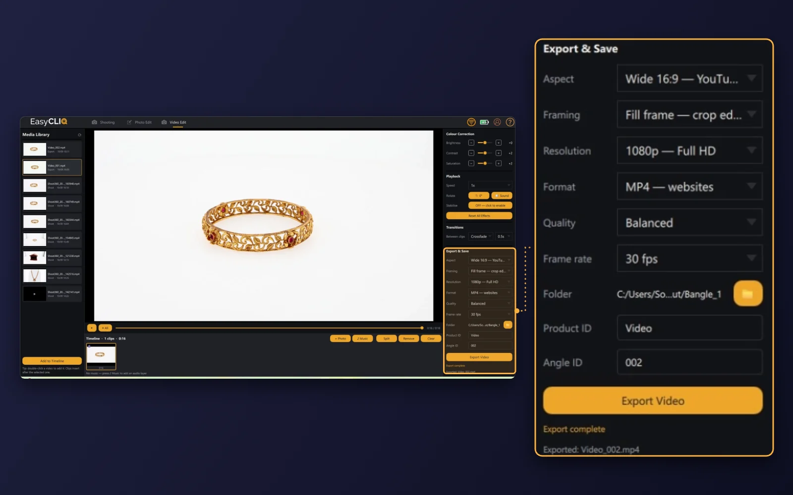This screenshot has height=495, width=793.
Task: Refresh the Media Library list
Action: tap(79, 135)
